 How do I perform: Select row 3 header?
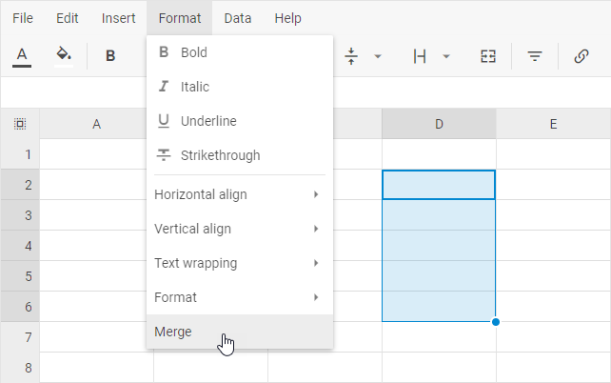tap(20, 215)
